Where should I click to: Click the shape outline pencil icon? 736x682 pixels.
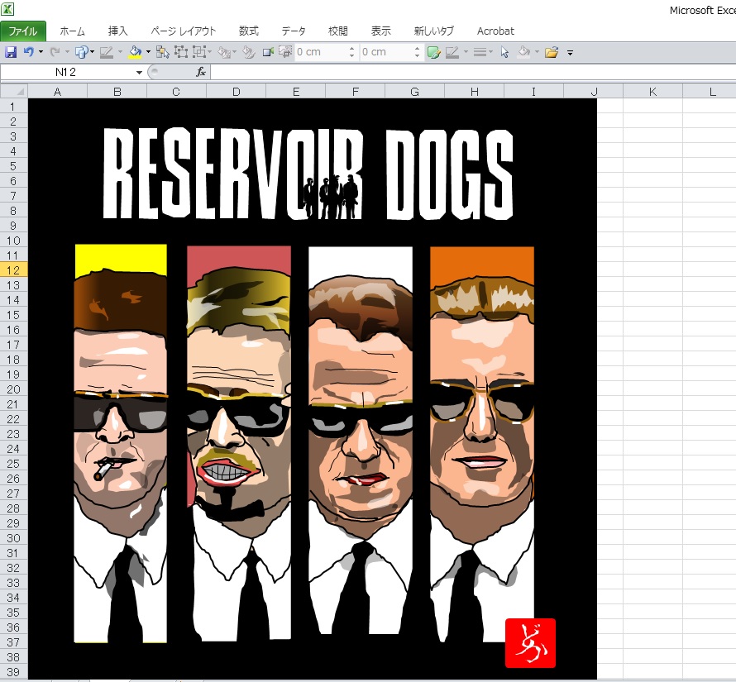[x=107, y=52]
